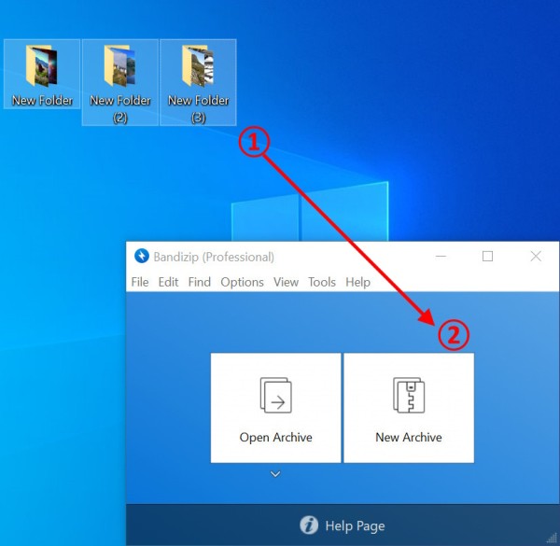Open the Find menu
560x546 pixels.
200,282
